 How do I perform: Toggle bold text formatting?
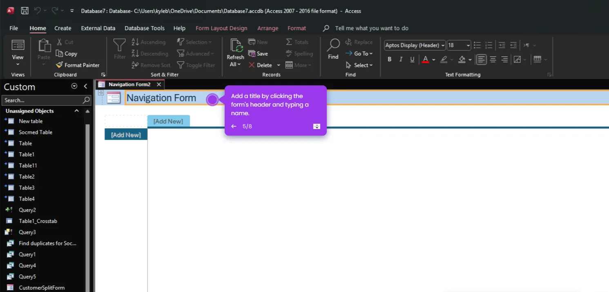(x=389, y=59)
